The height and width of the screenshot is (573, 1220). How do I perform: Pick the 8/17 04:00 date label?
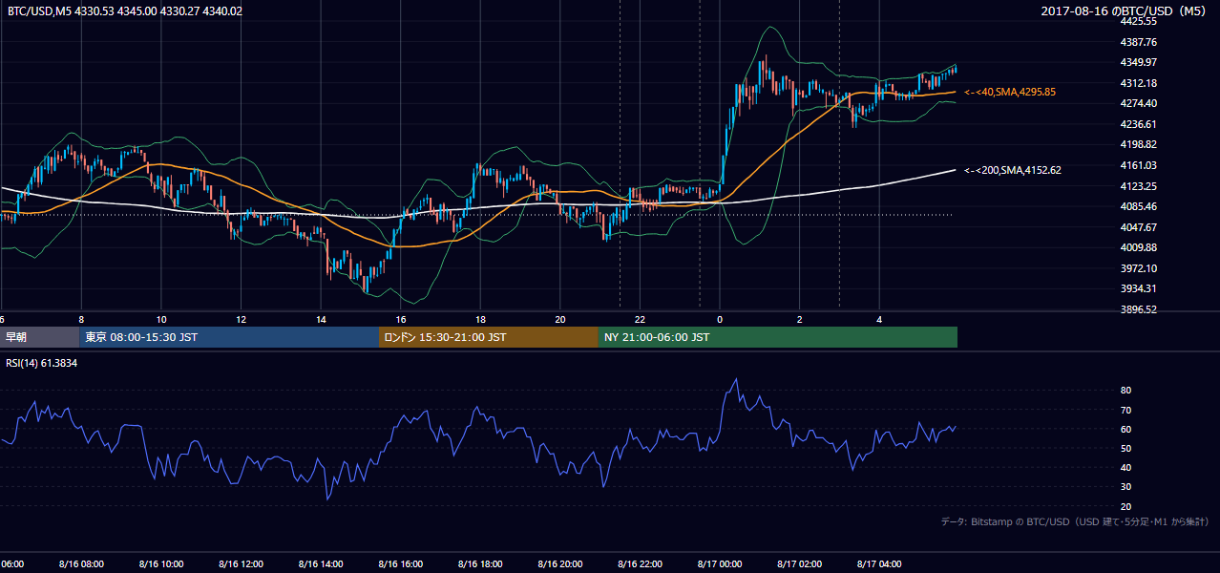879,564
